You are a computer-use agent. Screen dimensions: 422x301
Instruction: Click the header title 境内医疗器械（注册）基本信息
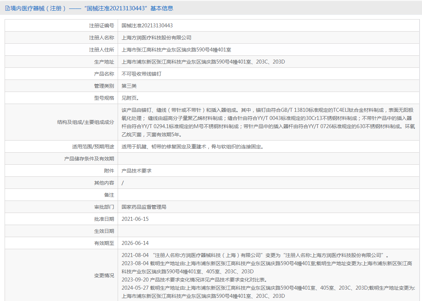coord(92,8)
